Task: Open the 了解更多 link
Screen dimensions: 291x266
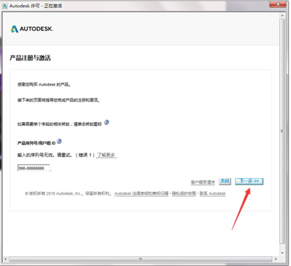Action: tap(107, 155)
